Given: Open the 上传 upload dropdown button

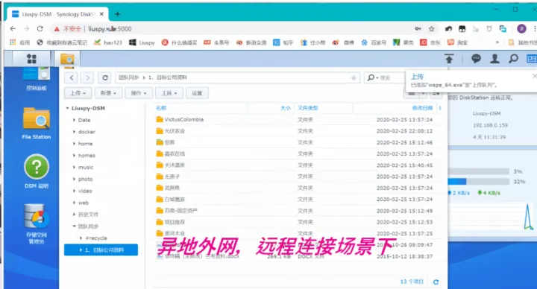Looking at the screenshot, I should (x=78, y=93).
